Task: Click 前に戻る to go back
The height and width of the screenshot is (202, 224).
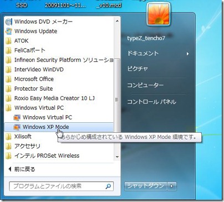Action: 22,169
